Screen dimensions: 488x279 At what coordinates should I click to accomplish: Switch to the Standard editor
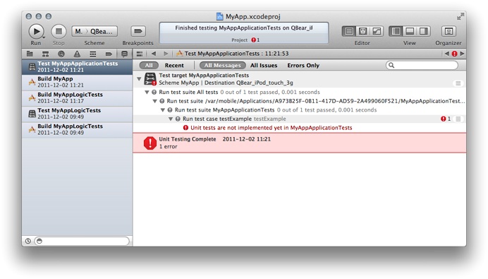pos(349,31)
